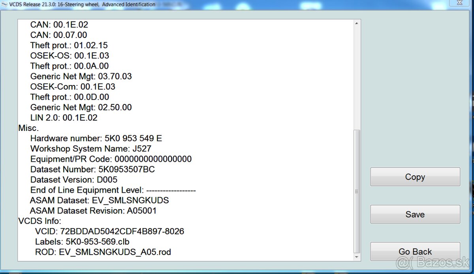Select the ROD EV_SMLSNGKUDS_A05.rod line
Viewport: 474px width, 274px height.
(103, 252)
